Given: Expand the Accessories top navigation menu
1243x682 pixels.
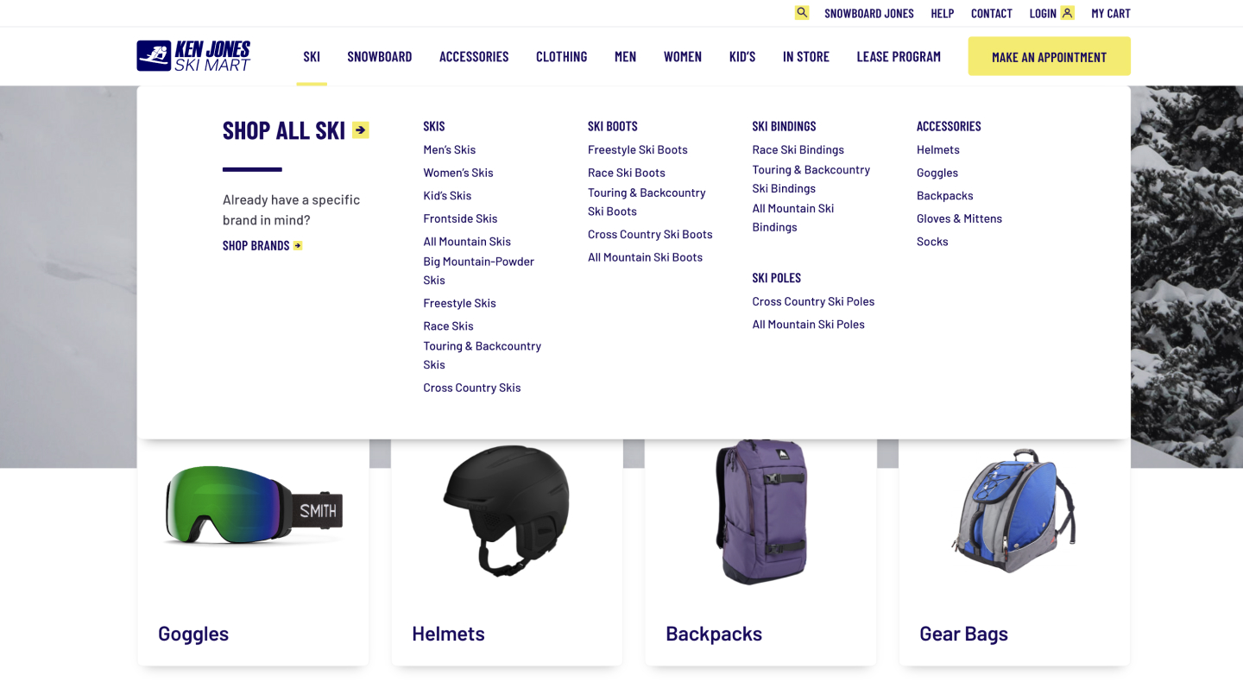Looking at the screenshot, I should pos(474,57).
